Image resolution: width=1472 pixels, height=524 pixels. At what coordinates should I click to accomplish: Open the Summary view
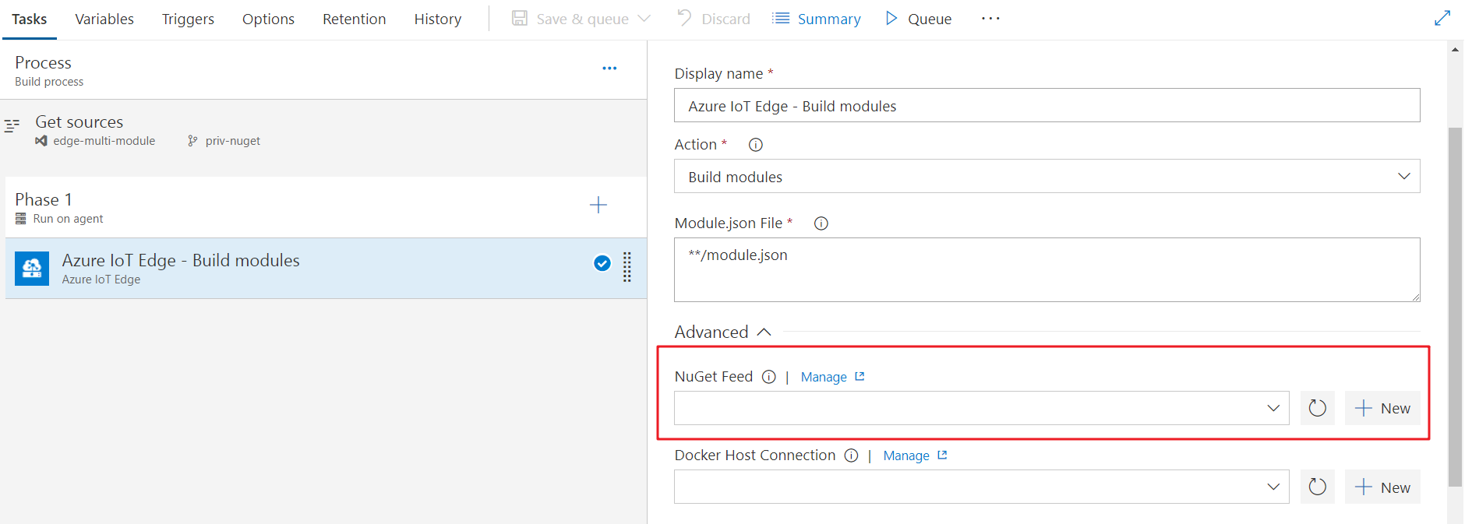coord(816,19)
